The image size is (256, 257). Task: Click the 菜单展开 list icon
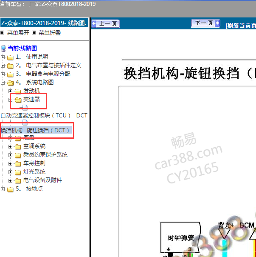2,33
